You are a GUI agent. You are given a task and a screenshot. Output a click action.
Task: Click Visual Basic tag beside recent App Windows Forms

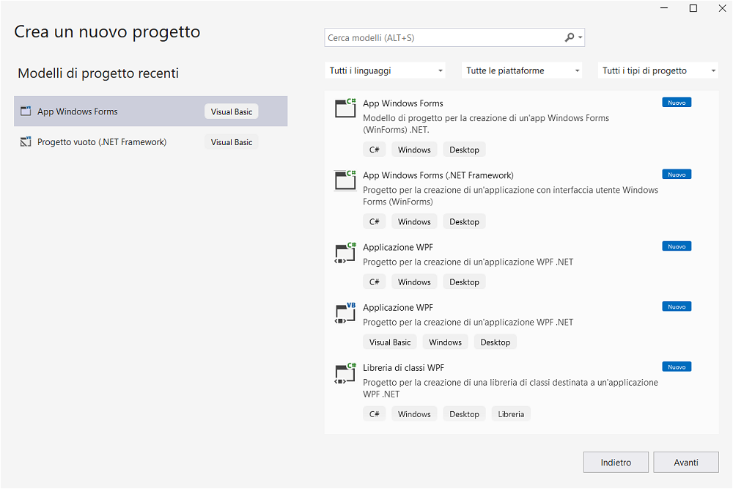click(x=232, y=111)
